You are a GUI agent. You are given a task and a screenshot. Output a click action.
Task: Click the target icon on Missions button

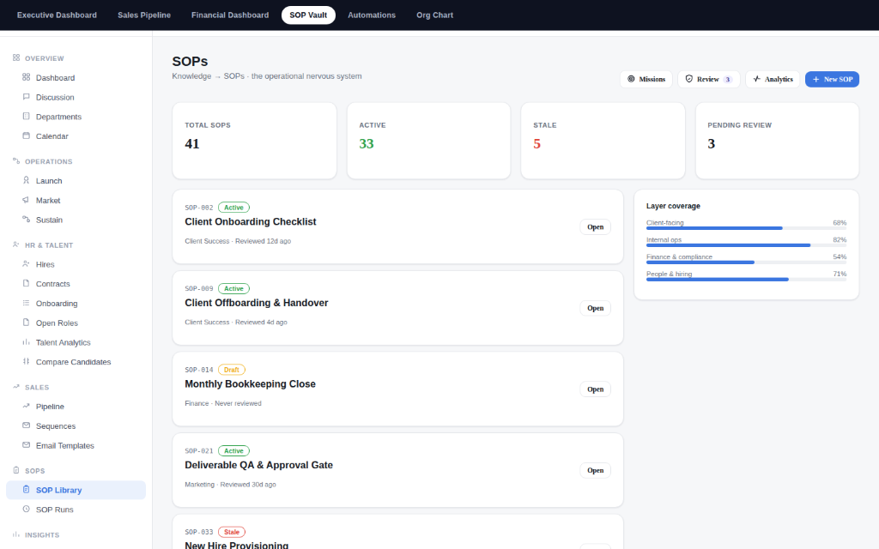tap(631, 79)
